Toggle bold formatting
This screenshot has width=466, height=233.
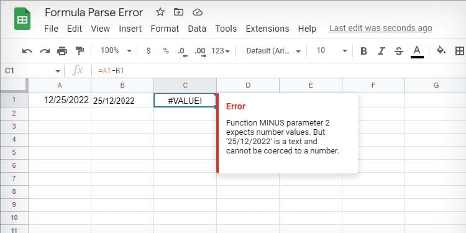pyautogui.click(x=363, y=51)
